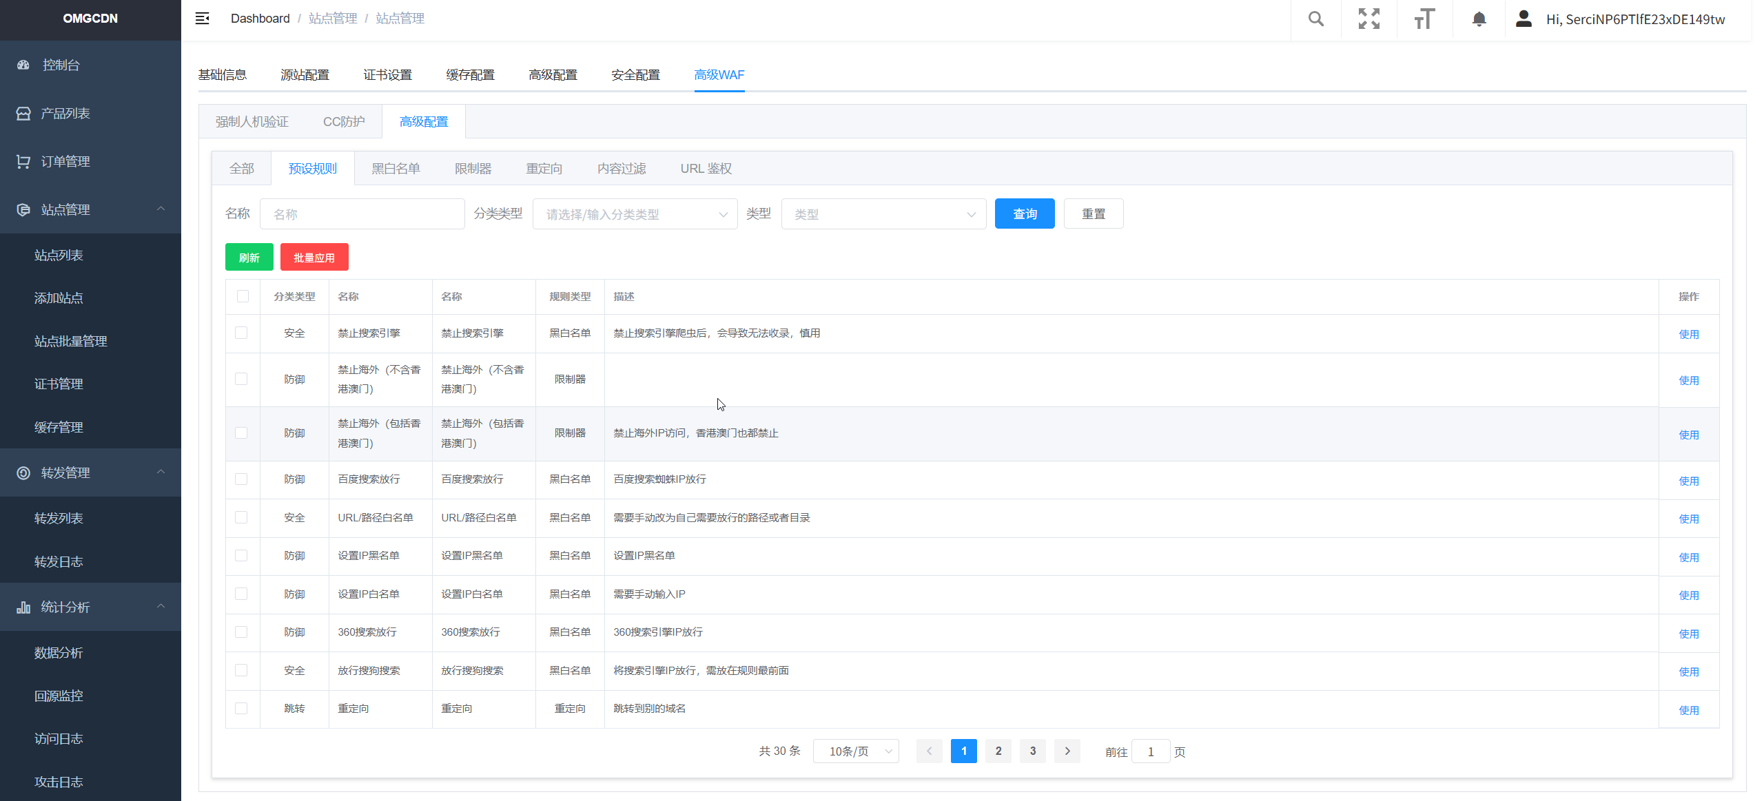
Task: Check the 禁止搜索引擎 row checkbox
Action: point(241,333)
